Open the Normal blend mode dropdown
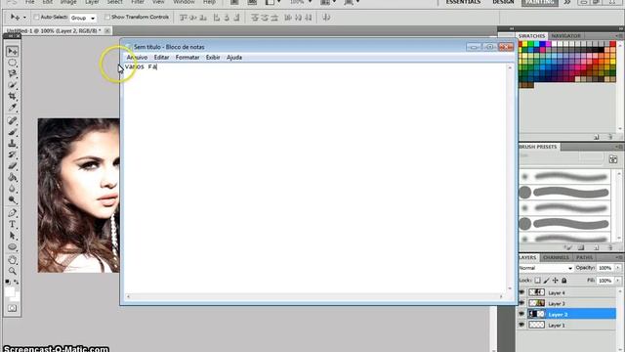Image resolution: width=625 pixels, height=352 pixels. 545,268
